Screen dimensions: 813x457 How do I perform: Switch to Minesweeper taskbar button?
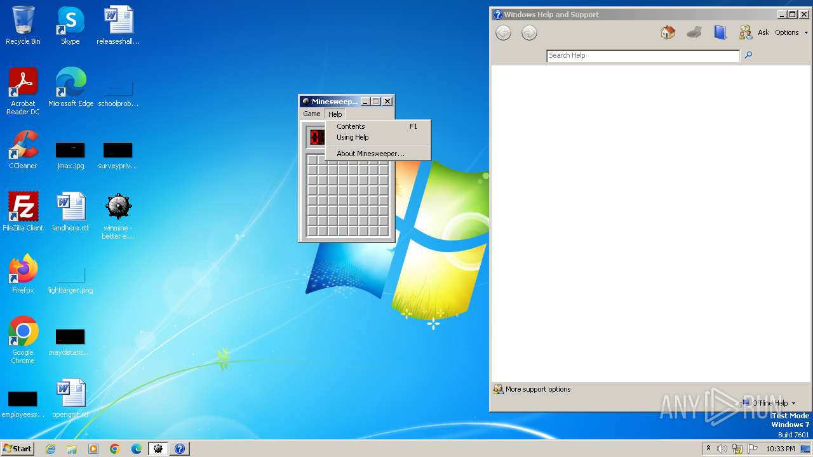point(158,449)
